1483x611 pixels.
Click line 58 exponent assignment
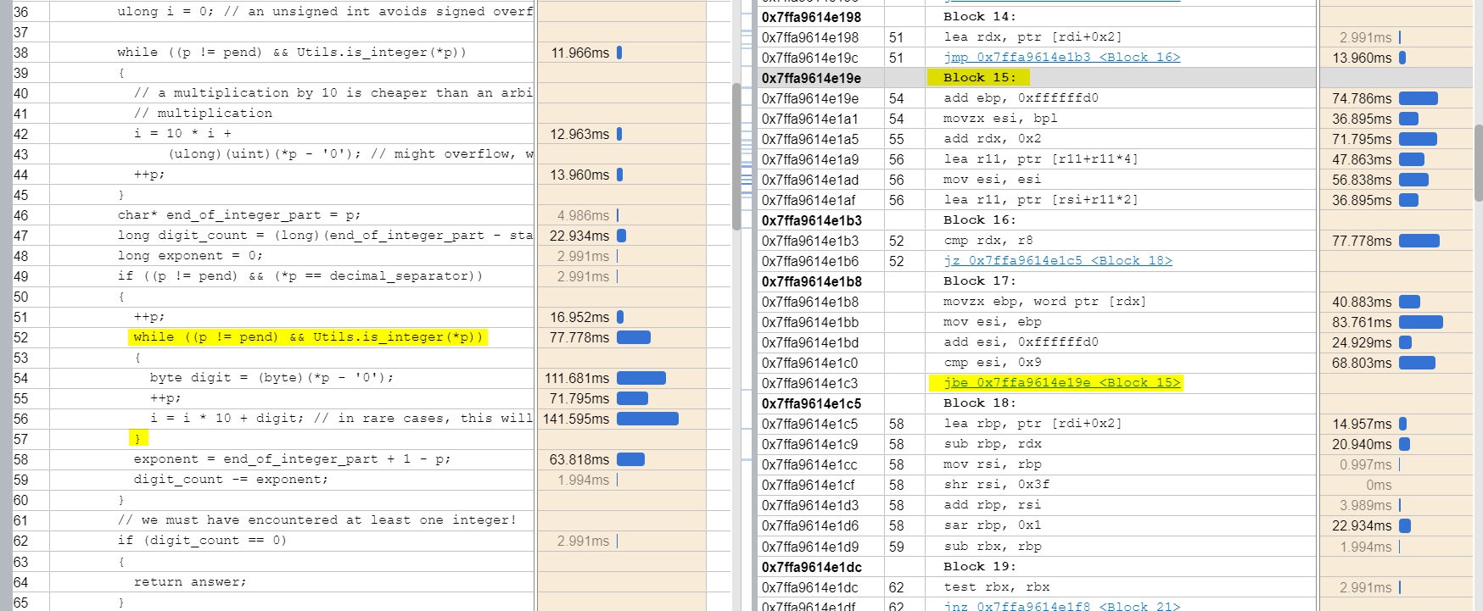point(292,459)
